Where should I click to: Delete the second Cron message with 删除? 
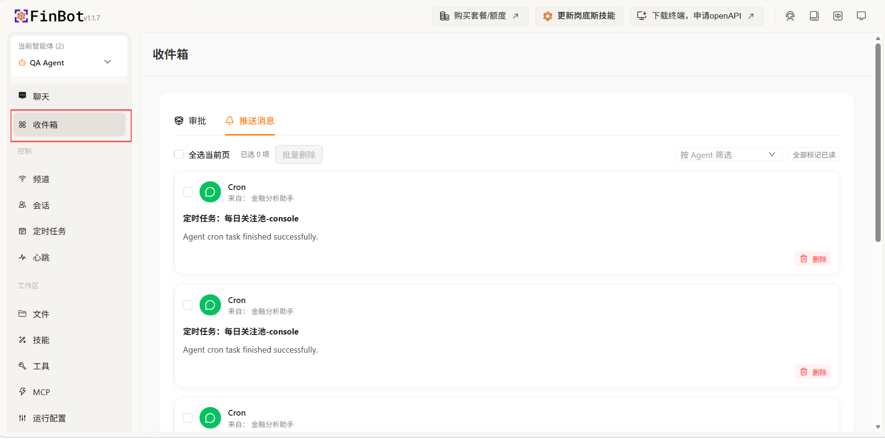[813, 372]
